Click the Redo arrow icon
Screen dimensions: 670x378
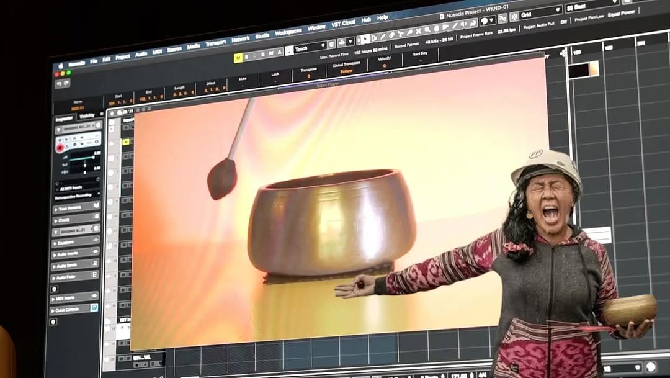pyautogui.click(x=66, y=83)
